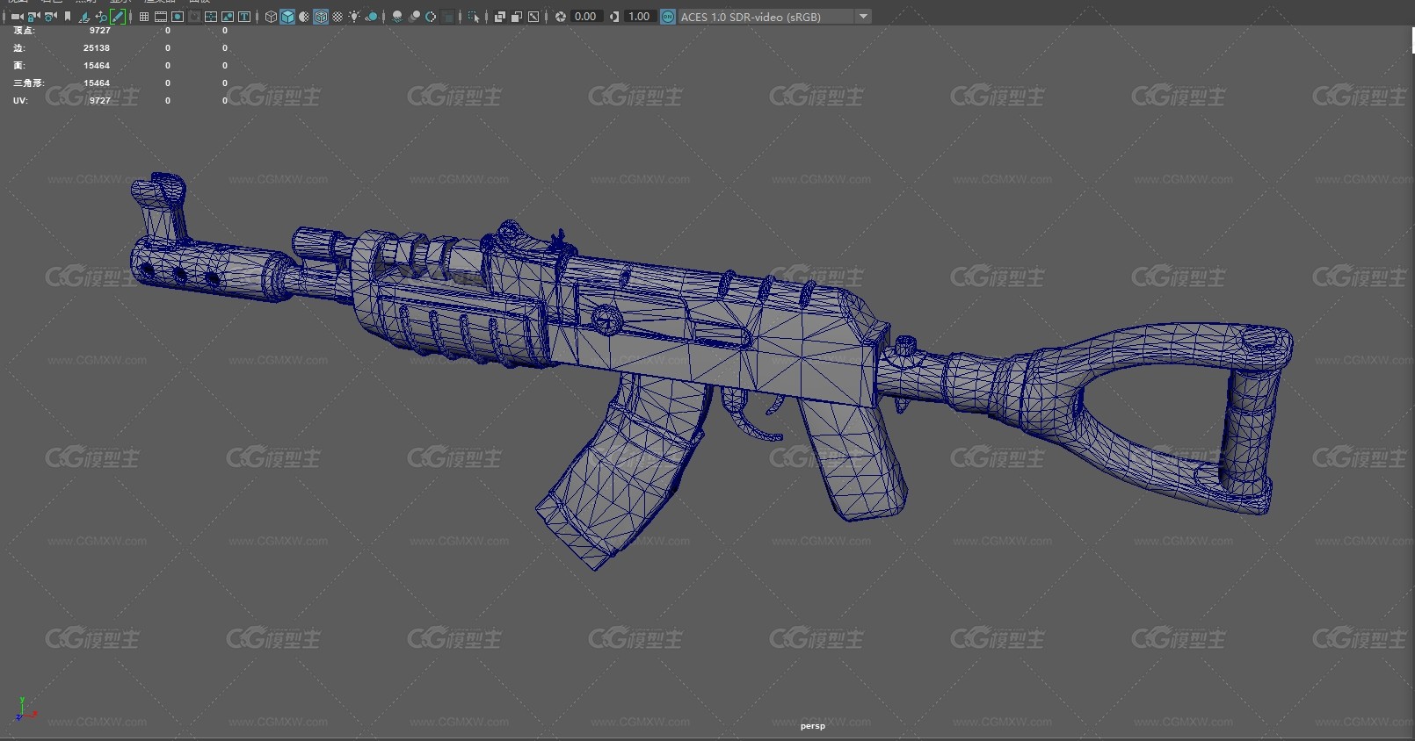Screen dimensions: 1415x741
Task: Click the gamma value 1.00 field
Action: 640,17
